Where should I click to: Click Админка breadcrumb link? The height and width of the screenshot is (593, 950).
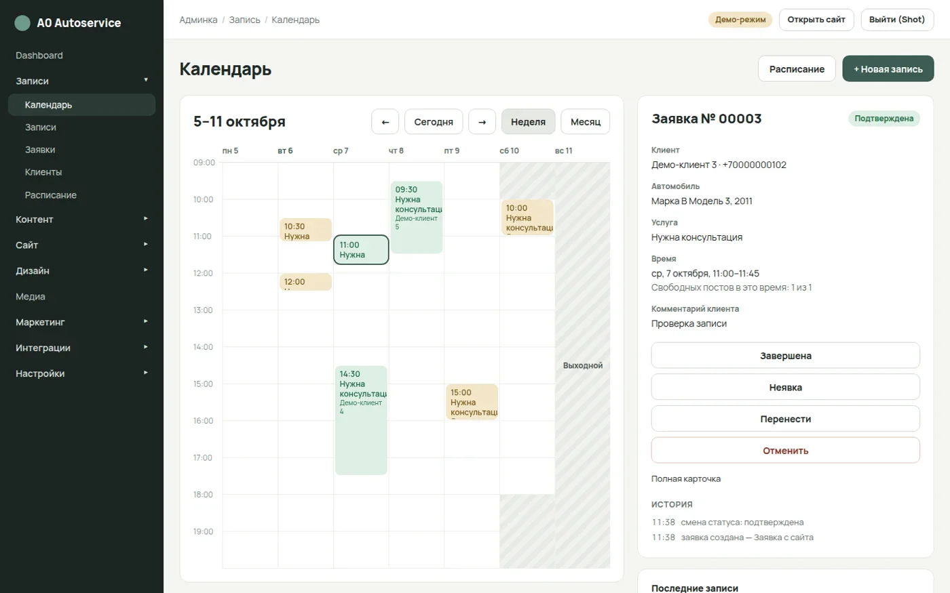coord(198,20)
